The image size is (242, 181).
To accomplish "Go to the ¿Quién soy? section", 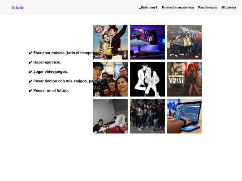I will coord(148,8).
